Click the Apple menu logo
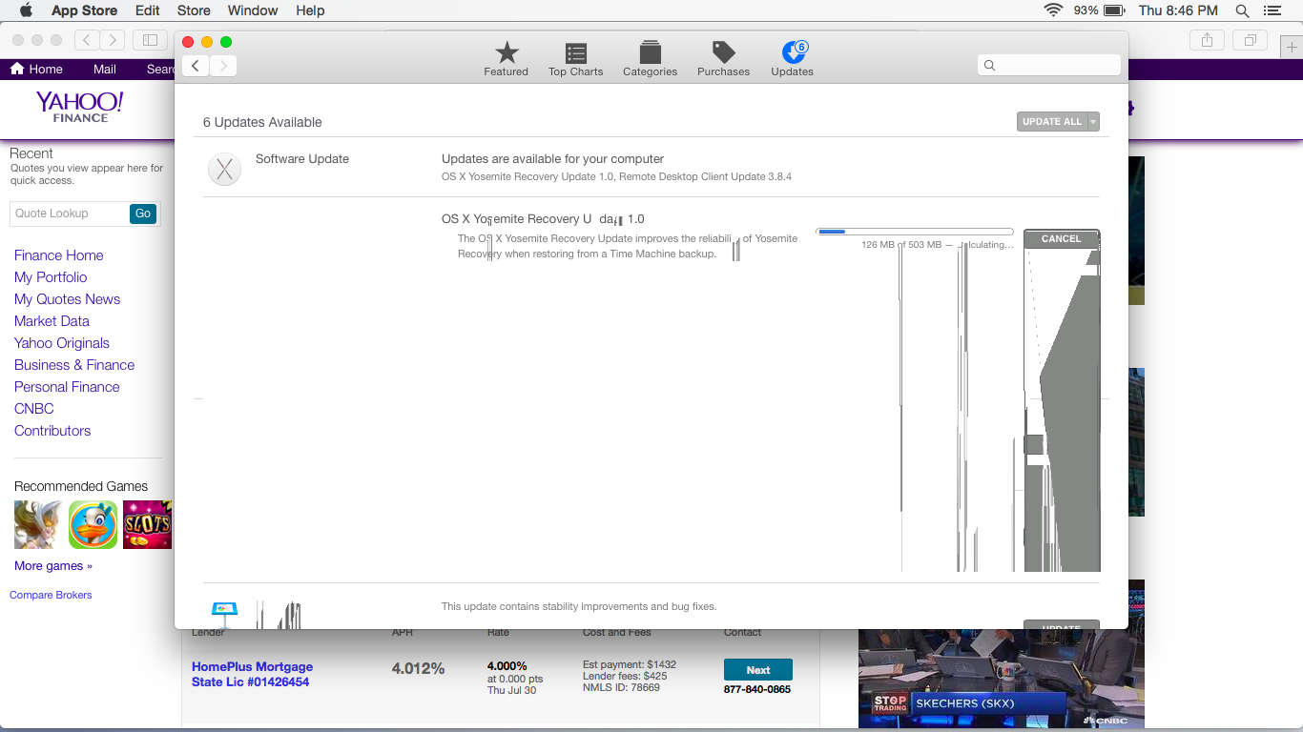This screenshot has width=1303, height=732. [x=26, y=10]
